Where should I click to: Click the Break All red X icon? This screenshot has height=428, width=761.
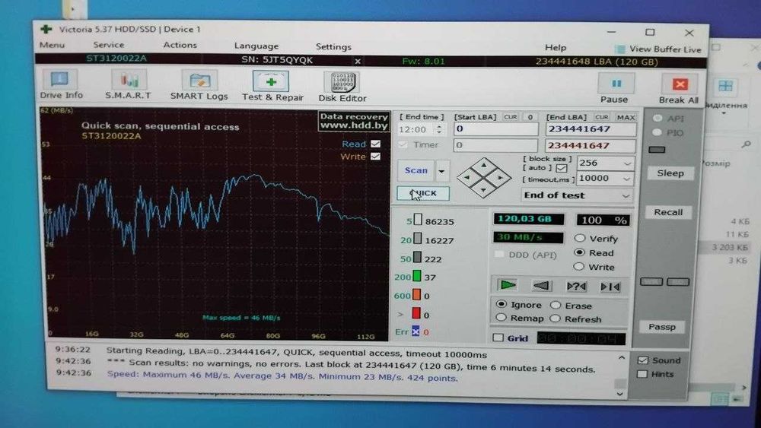[x=680, y=84]
